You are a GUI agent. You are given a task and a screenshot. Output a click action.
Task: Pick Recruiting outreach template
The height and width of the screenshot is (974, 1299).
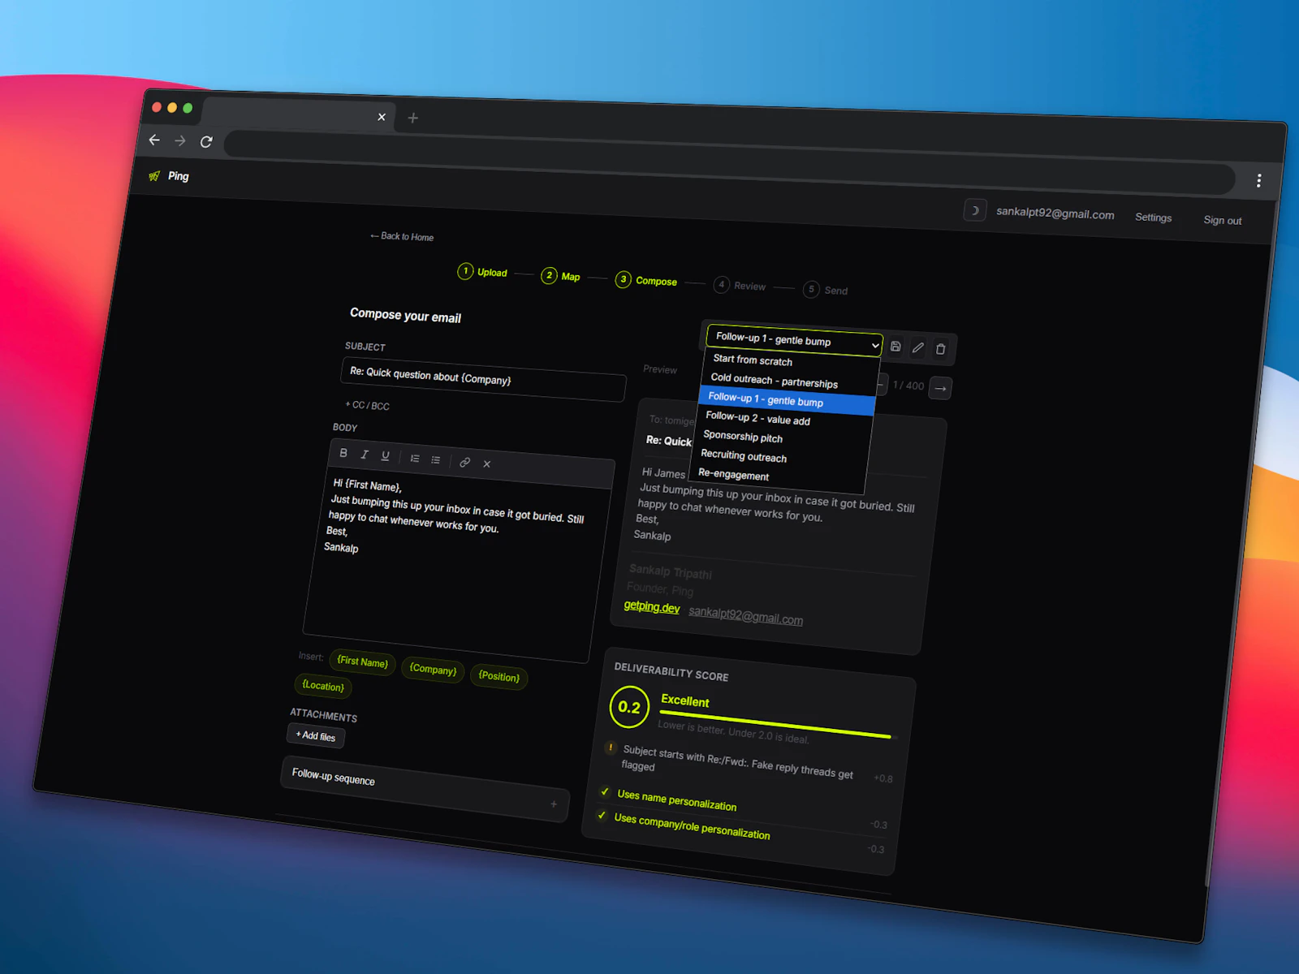[744, 456]
